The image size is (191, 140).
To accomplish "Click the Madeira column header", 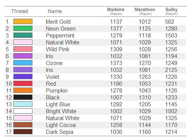I will [116, 11].
